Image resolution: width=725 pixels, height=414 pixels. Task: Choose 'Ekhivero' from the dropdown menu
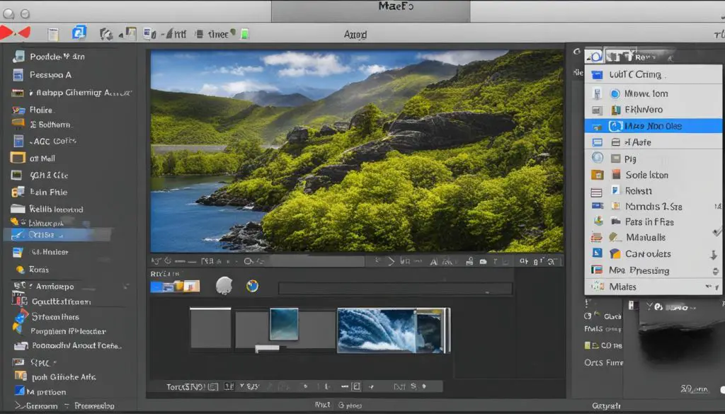point(653,110)
